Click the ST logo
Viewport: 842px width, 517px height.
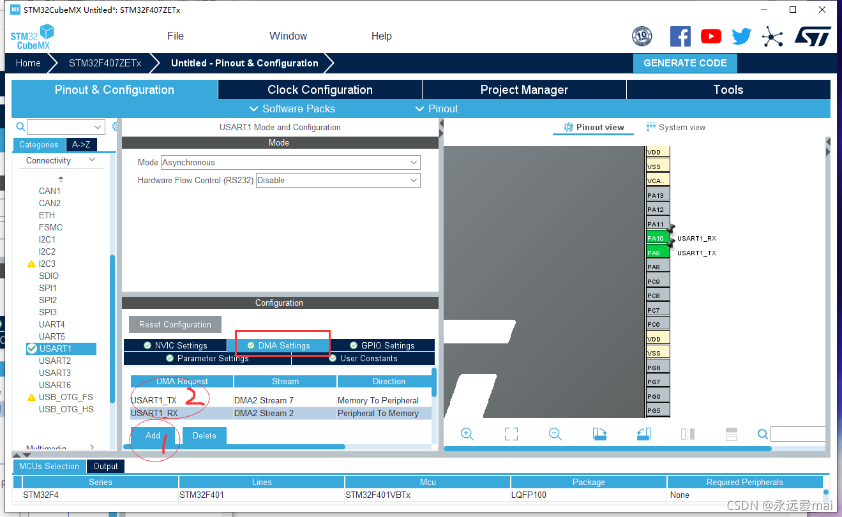[x=813, y=36]
